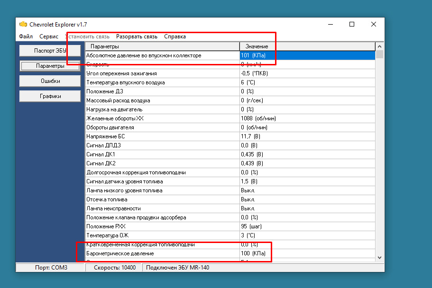The image size is (432, 288).
Task: Click the value 95 (шаг)
Action: click(x=251, y=226)
